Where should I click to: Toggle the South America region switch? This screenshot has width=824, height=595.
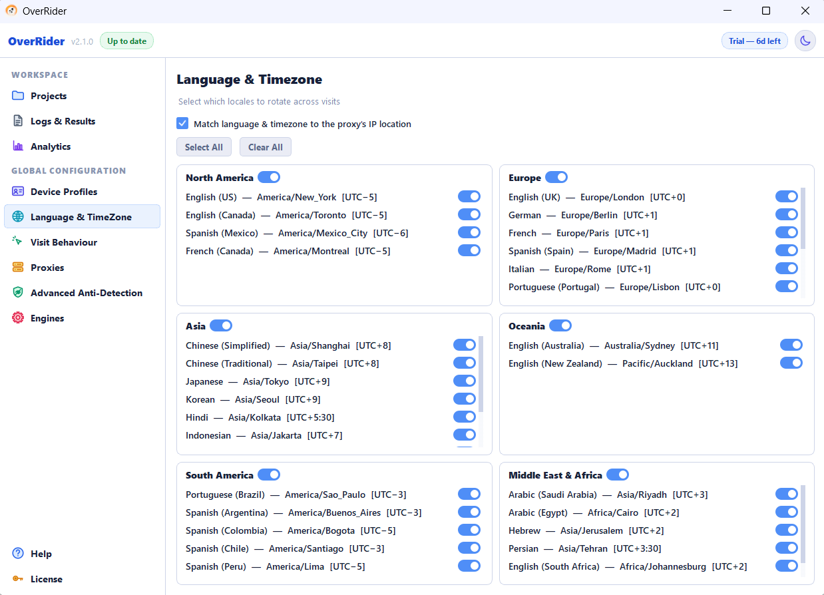[269, 475]
